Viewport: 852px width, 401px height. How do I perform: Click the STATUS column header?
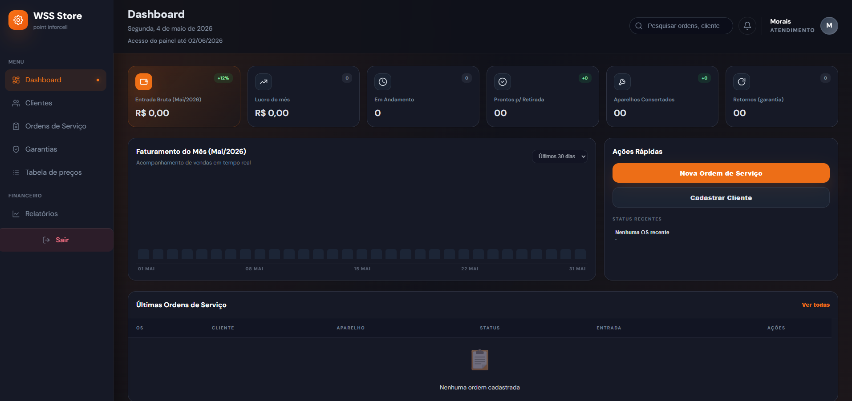click(x=490, y=328)
